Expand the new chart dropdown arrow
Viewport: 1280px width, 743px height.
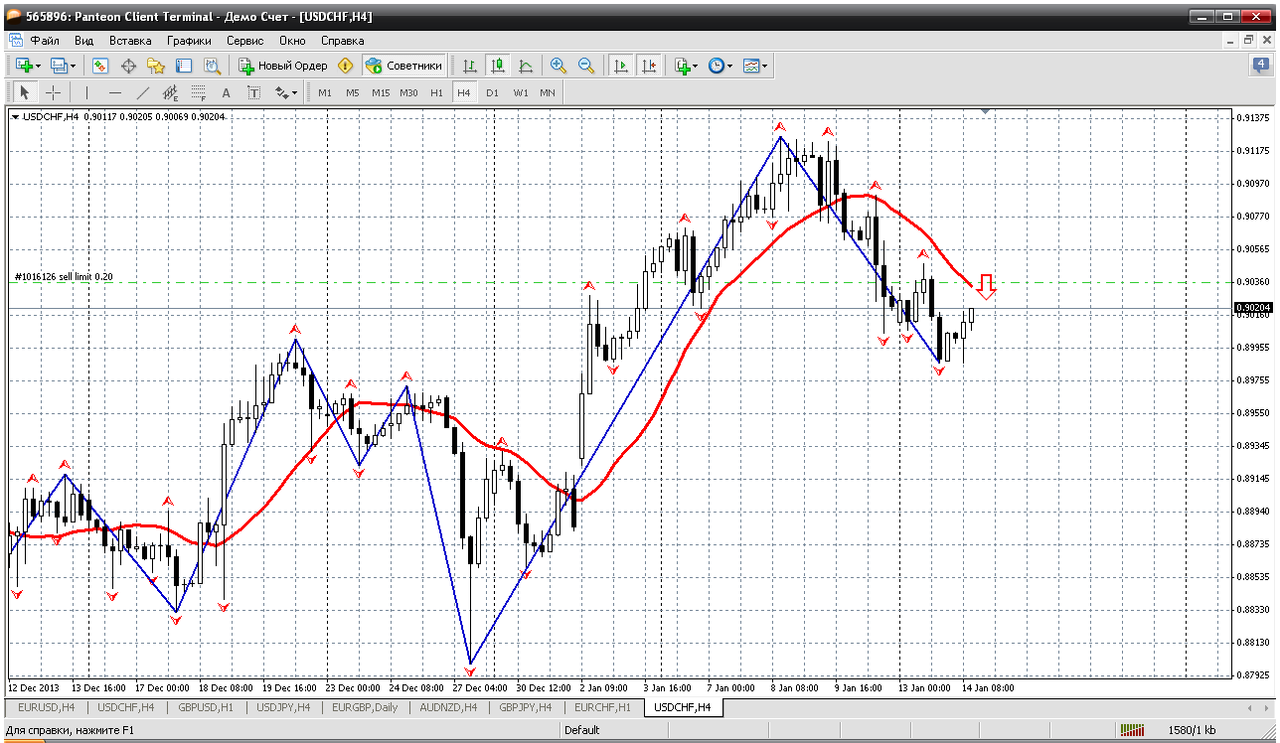38,66
